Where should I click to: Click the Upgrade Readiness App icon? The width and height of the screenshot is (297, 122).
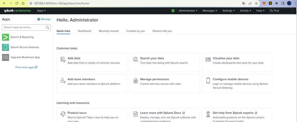[x=6, y=57]
